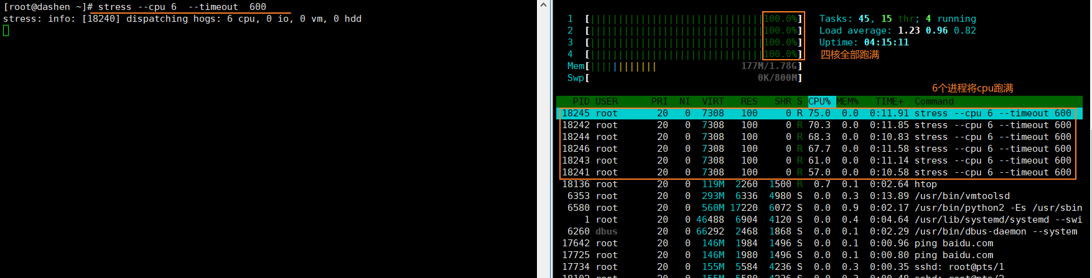This screenshot has height=278, width=1092.
Task: Sort processes by USER column header
Action: (x=606, y=101)
